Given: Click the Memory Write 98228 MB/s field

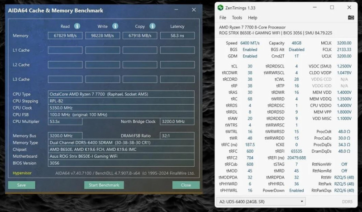Looking at the screenshot, I should [x=103, y=36].
